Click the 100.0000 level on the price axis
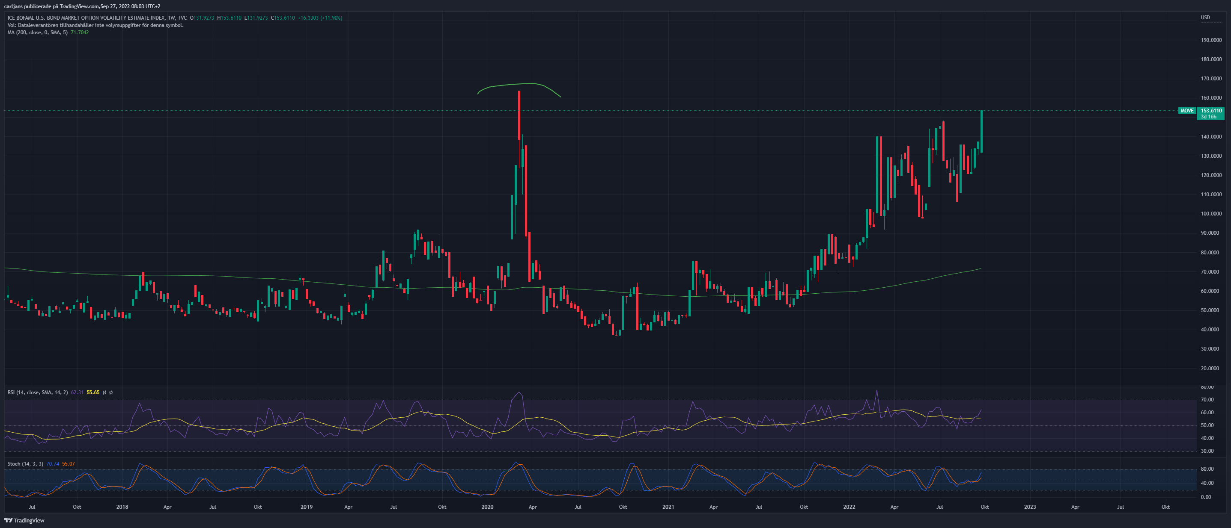This screenshot has width=1231, height=528. pos(1211,214)
